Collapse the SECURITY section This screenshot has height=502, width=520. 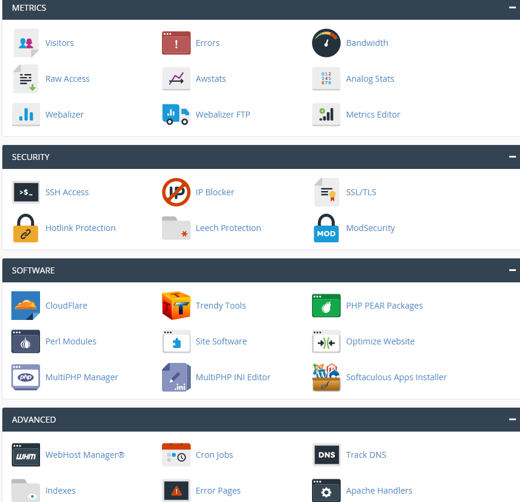pyautogui.click(x=512, y=156)
